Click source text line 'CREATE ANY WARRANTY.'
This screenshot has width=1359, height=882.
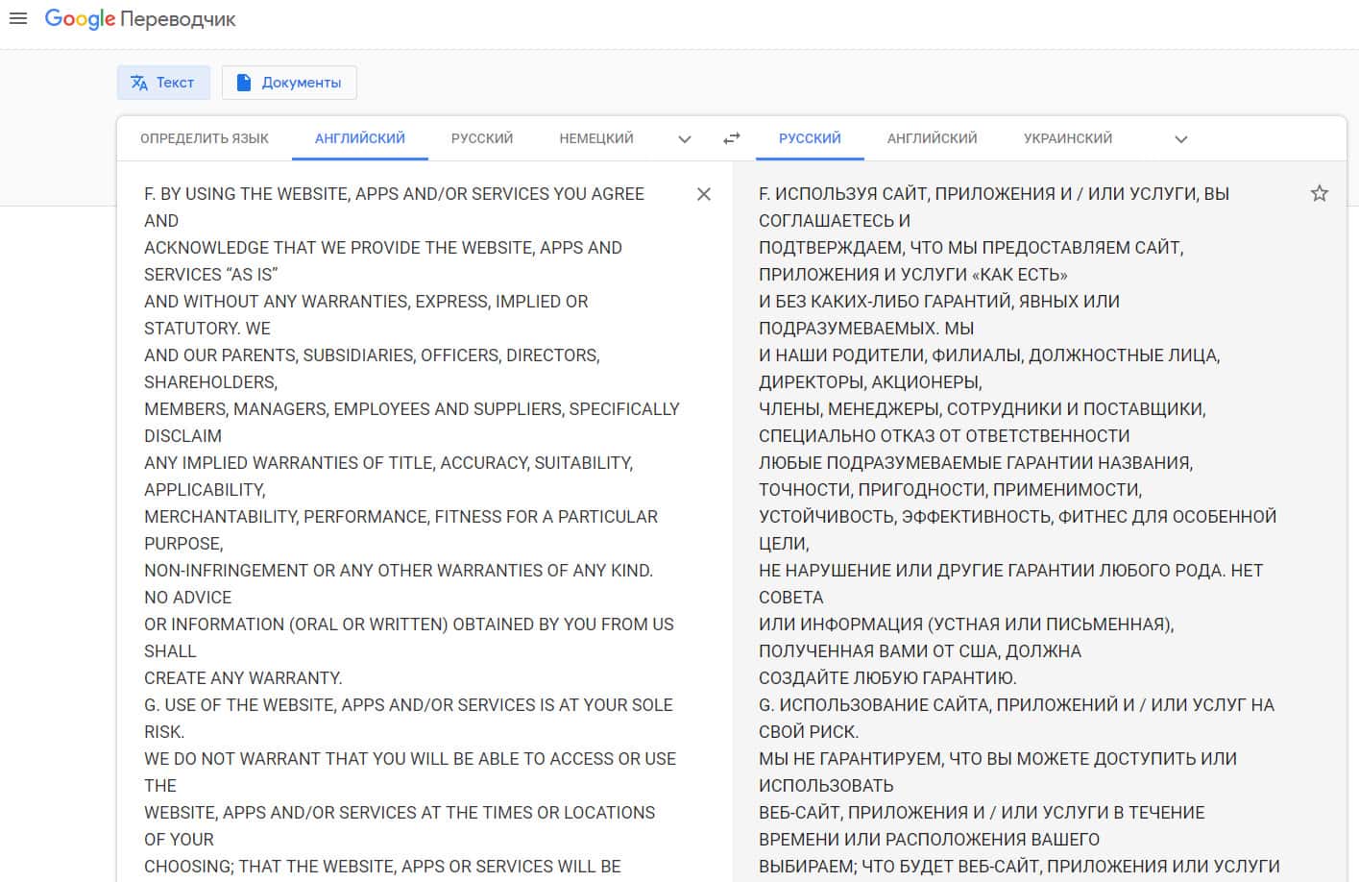(x=243, y=678)
